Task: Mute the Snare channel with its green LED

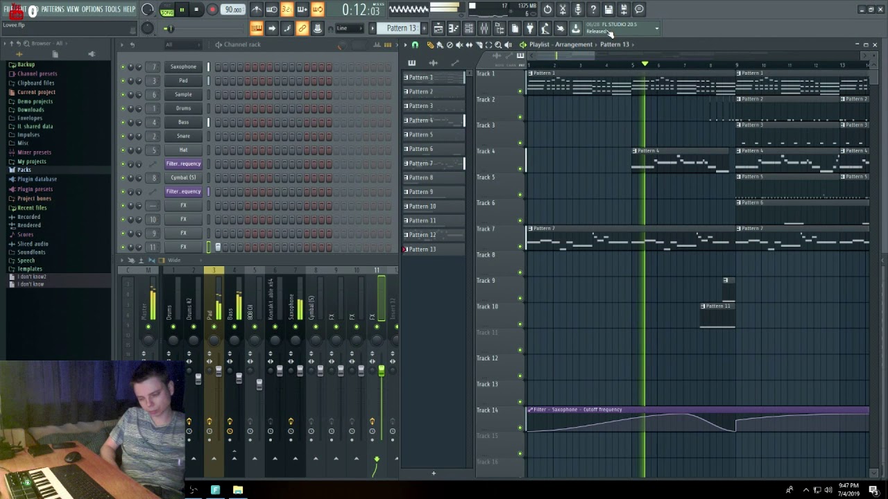Action: tap(123, 136)
